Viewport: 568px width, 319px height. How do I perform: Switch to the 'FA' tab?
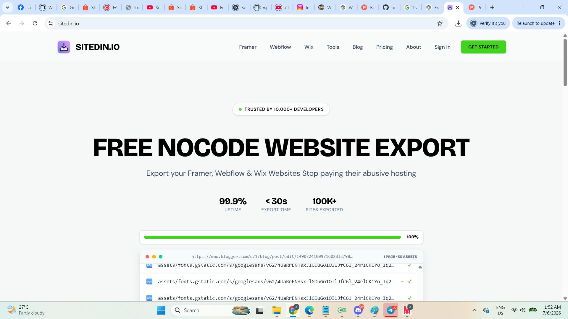pos(110,7)
